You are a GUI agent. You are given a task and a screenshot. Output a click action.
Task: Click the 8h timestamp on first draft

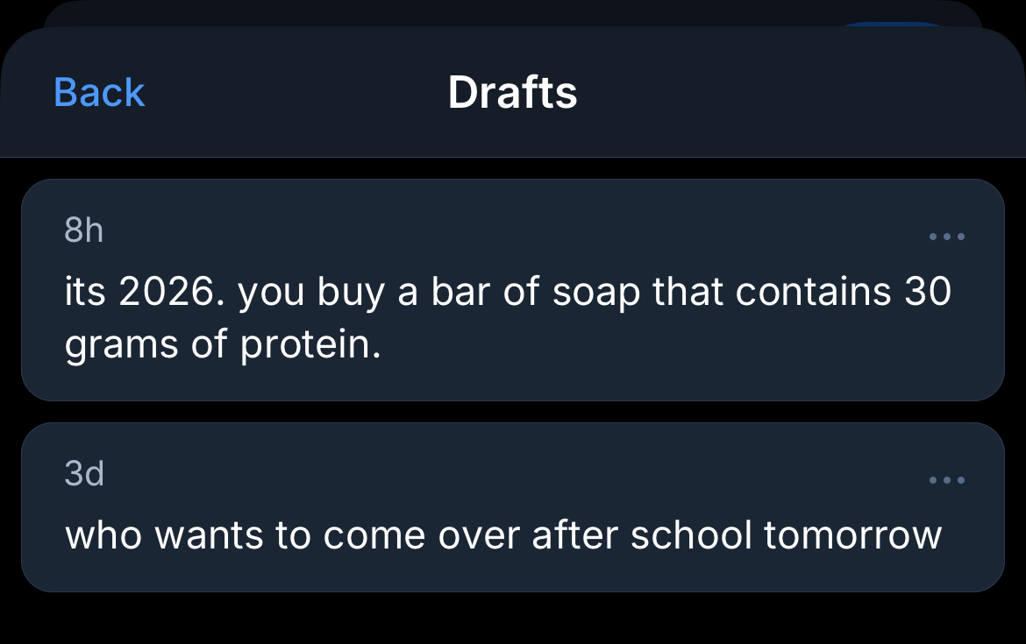coord(84,230)
